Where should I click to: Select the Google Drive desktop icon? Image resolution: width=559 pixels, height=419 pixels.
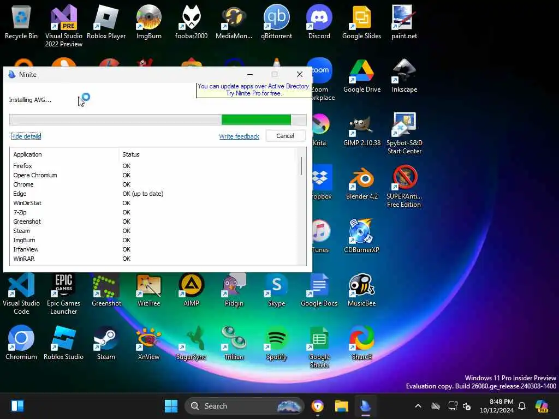point(362,75)
